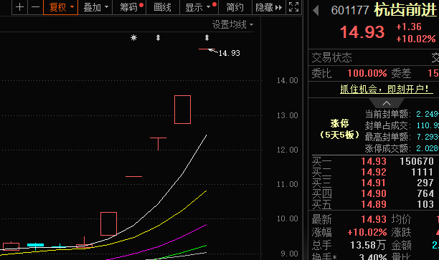Viewport: 439px width, 260px height.
Task: Open 设置均线 moving average settings
Action: coord(232,24)
